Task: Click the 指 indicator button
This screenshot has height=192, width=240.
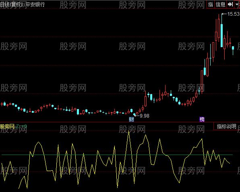Action: point(211,4)
